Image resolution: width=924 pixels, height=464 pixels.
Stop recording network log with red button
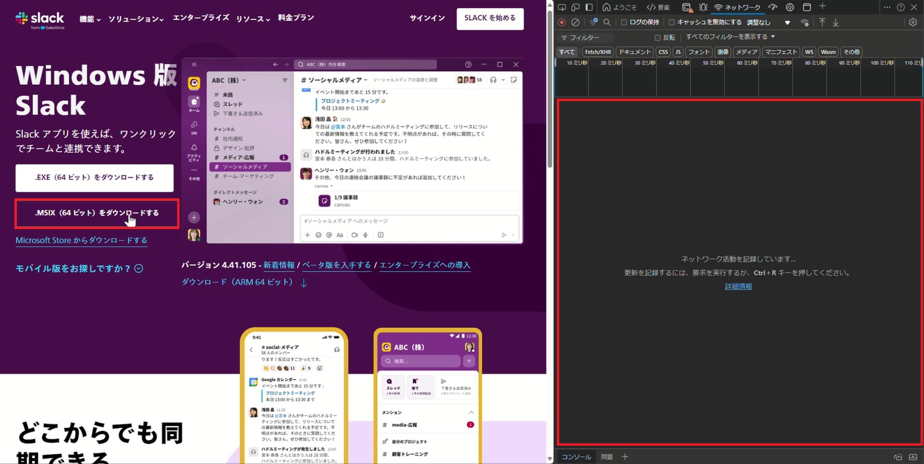[562, 22]
